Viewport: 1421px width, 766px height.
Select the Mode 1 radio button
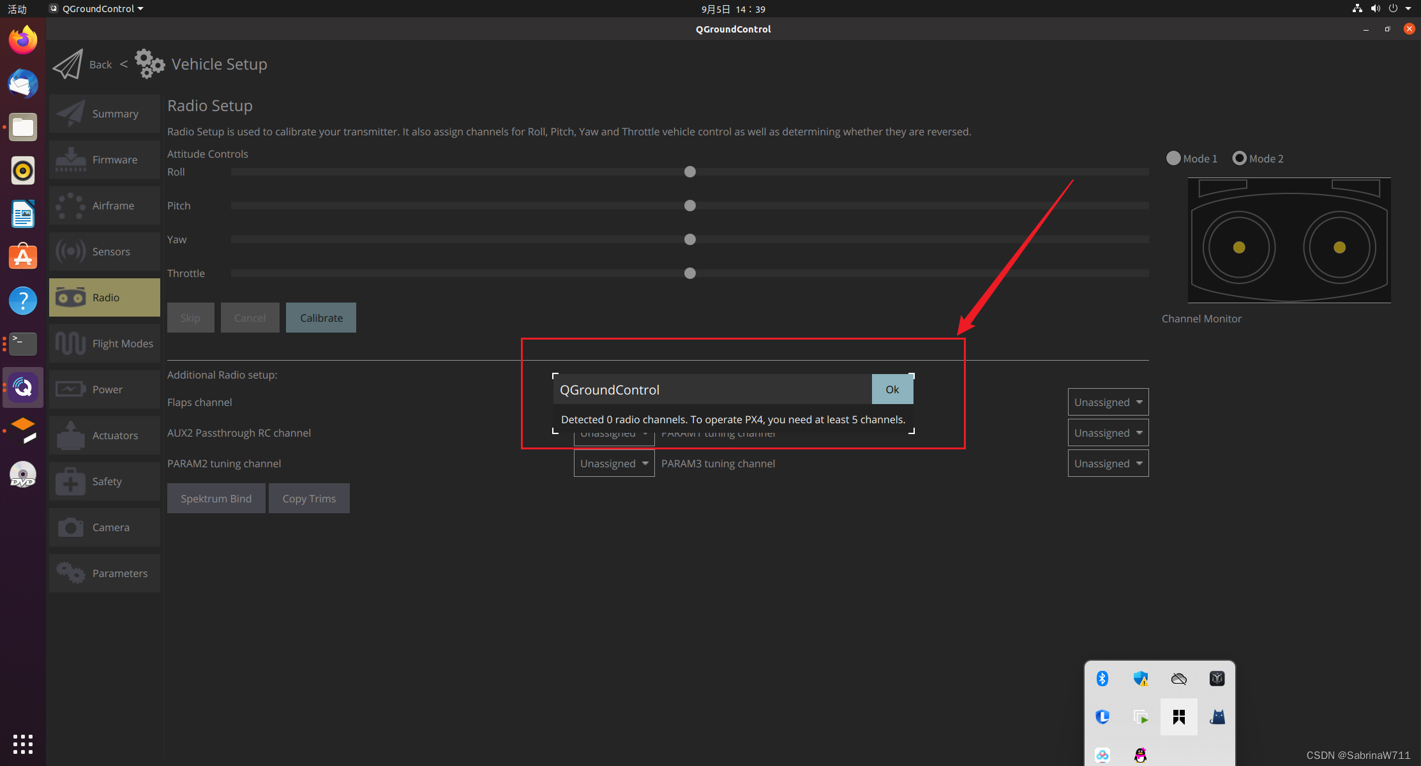(x=1173, y=158)
